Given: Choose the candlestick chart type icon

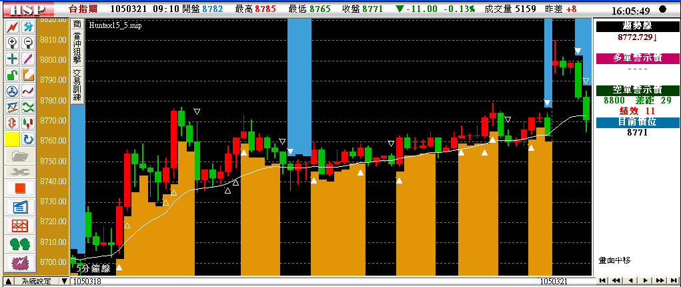Looking at the screenshot, I should click(29, 123).
